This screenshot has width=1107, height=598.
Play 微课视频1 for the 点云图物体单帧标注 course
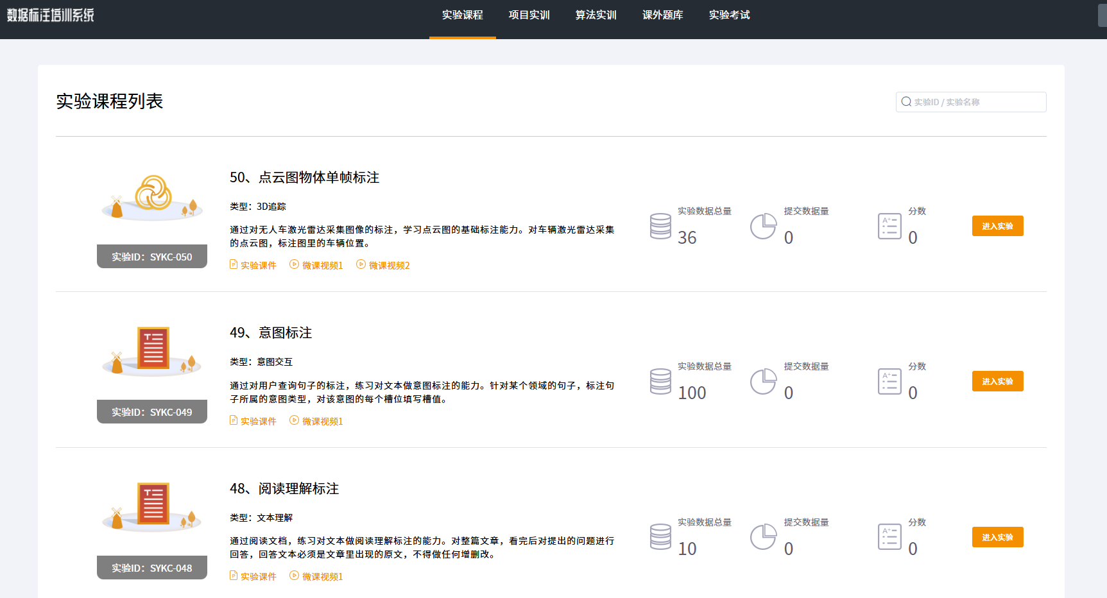pyautogui.click(x=316, y=265)
